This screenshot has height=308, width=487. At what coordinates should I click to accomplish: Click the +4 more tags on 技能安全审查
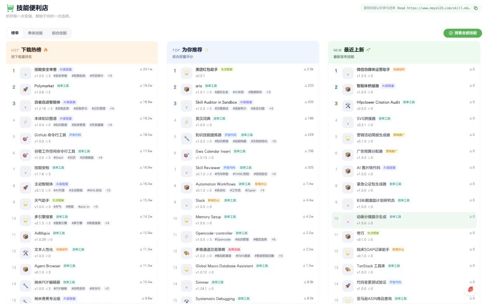point(110,76)
